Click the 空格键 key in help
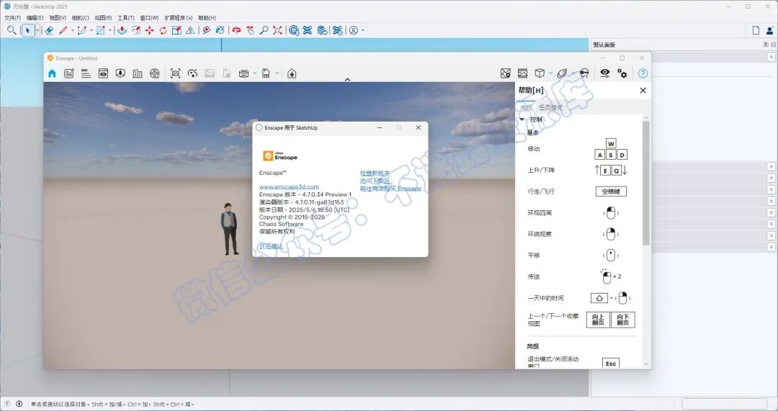This screenshot has height=411, width=778. (x=611, y=191)
